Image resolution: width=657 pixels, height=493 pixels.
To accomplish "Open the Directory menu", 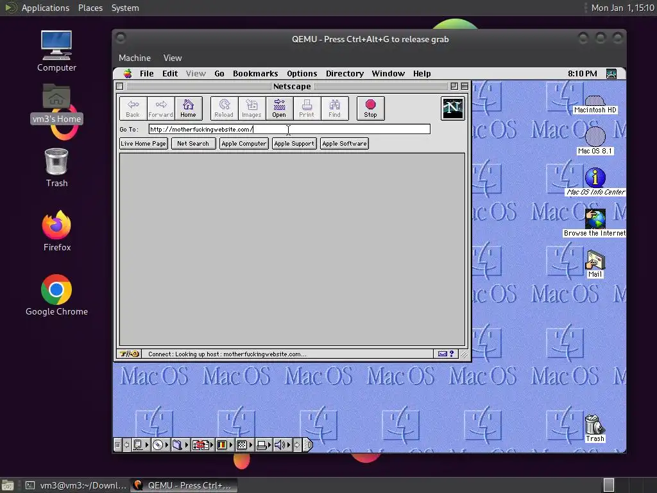I will (345, 74).
